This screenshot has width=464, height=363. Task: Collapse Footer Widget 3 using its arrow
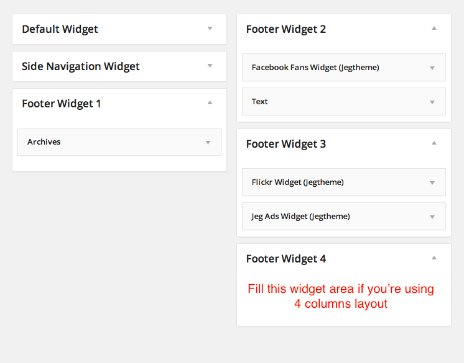tap(434, 143)
